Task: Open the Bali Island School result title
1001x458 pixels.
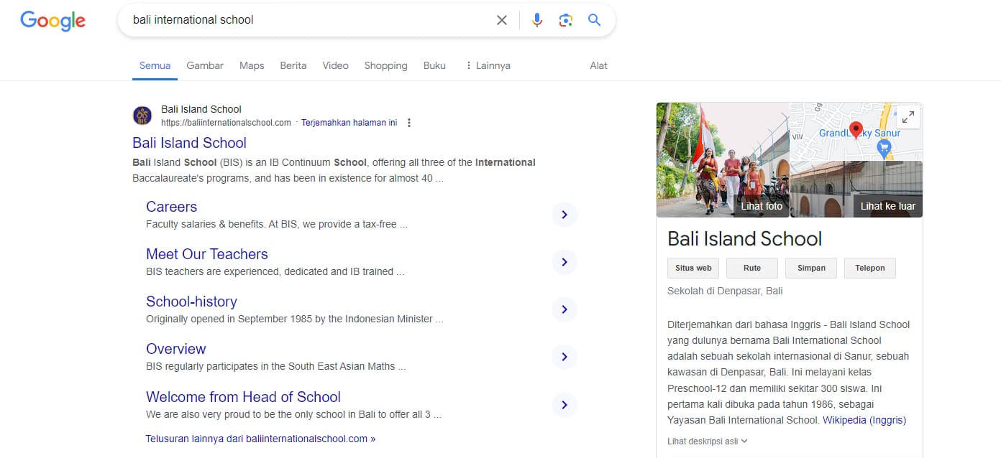Action: pyautogui.click(x=190, y=143)
